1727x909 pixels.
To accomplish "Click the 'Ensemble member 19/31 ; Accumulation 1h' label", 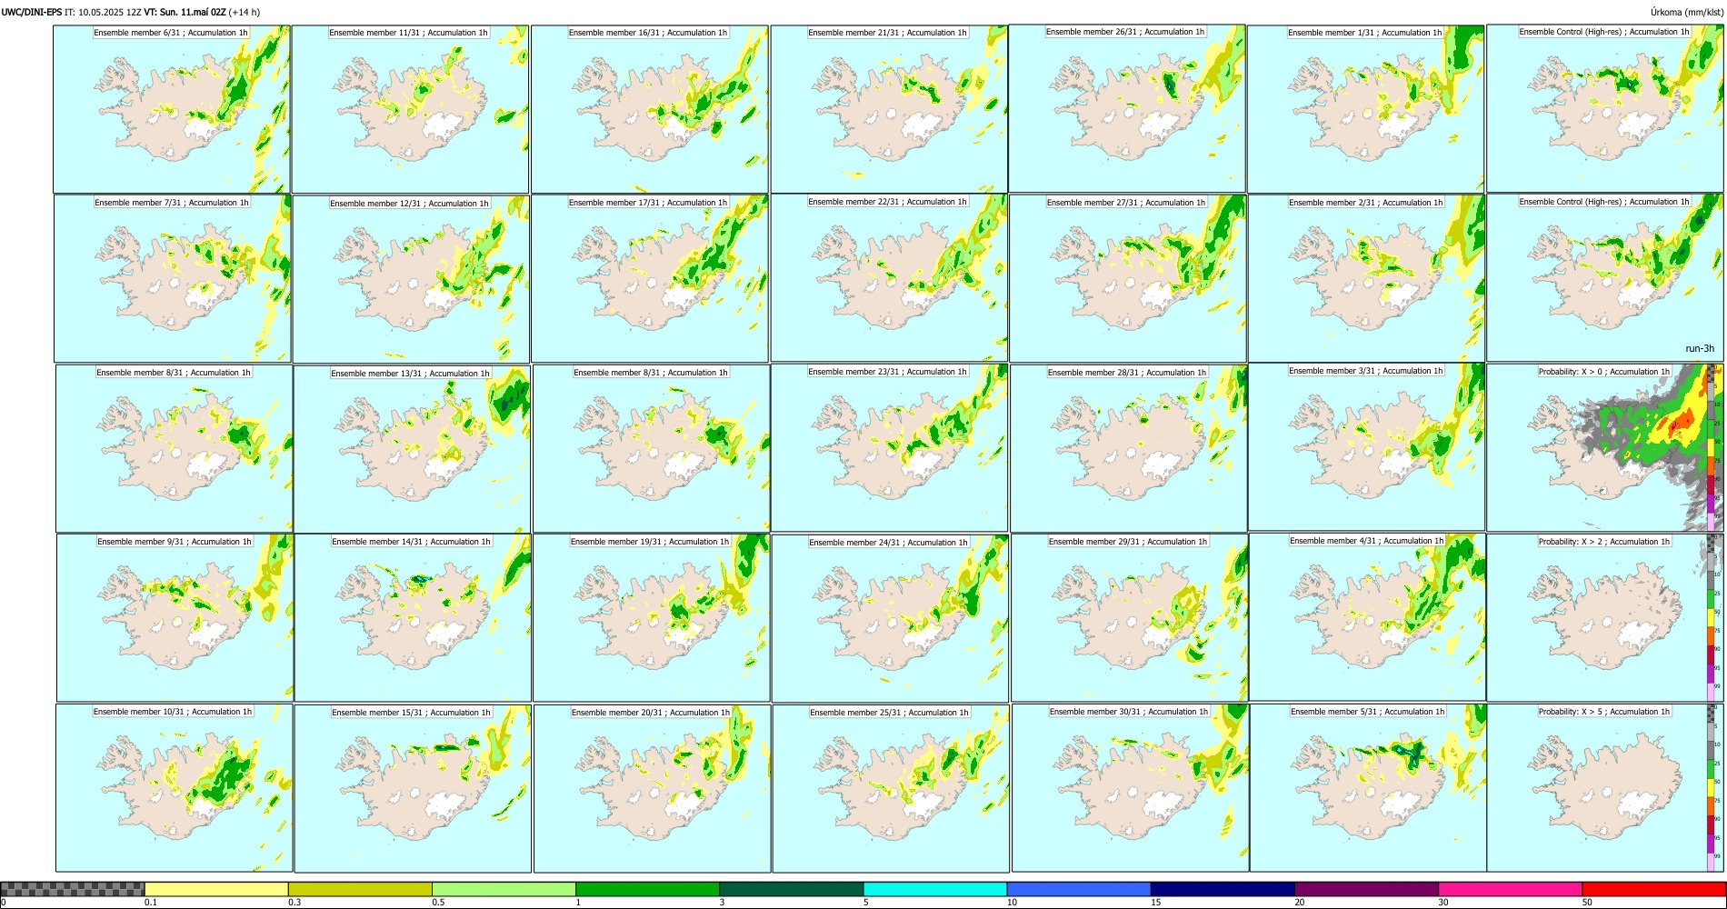I will (650, 542).
